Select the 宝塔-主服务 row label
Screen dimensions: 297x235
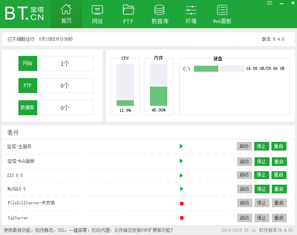(19, 147)
